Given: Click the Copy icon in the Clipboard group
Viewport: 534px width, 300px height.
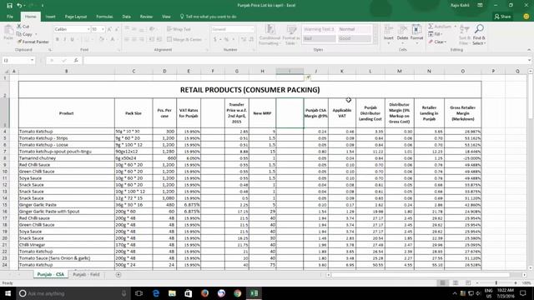Looking at the screenshot, I should (x=19, y=34).
